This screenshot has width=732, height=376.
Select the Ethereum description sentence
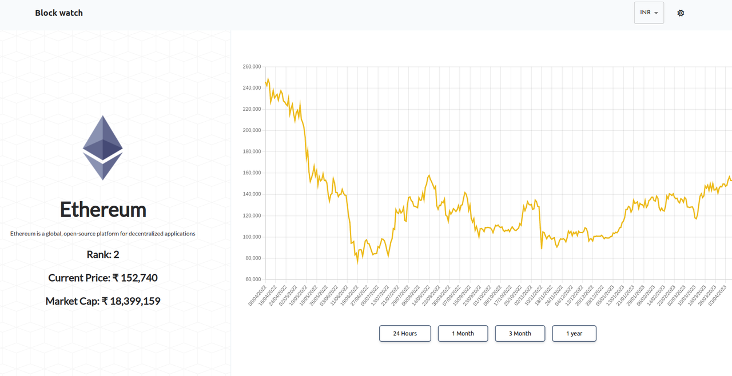tap(103, 234)
